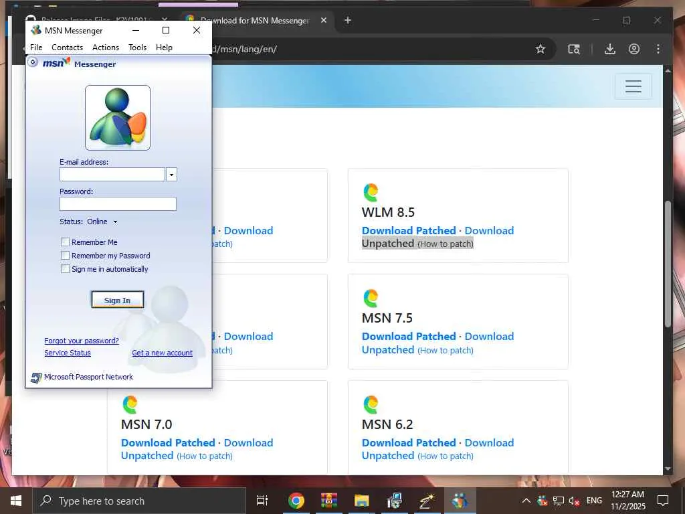Click the MSN 7.0 logo icon
This screenshot has width=685, height=514.
(130, 405)
